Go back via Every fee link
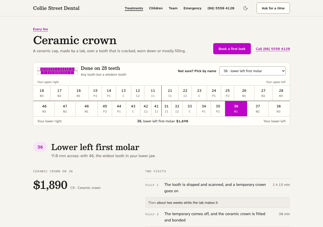Image resolution: width=323 pixels, height=227 pixels. point(40,29)
